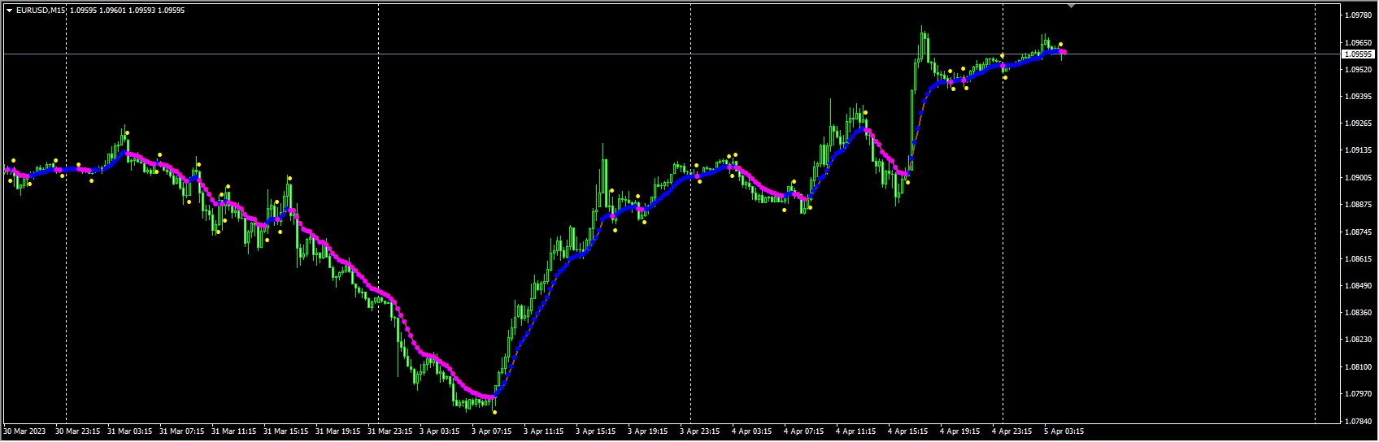Screen dimensions: 1379x442
Task: Click the 31 Mar 07:15 time label
Action: pyautogui.click(x=182, y=431)
